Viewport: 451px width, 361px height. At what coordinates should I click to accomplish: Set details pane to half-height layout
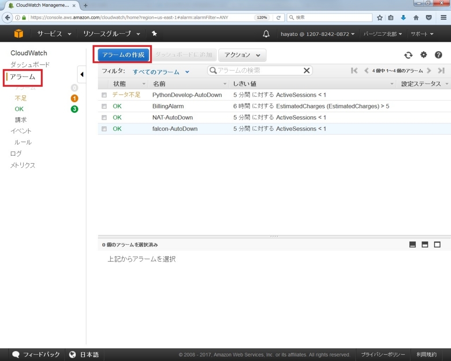[425, 244]
